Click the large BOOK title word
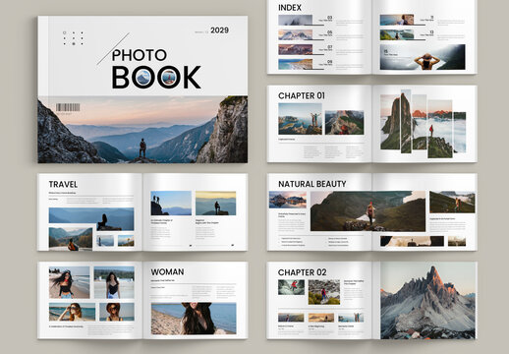509x354 pixels. (x=156, y=78)
